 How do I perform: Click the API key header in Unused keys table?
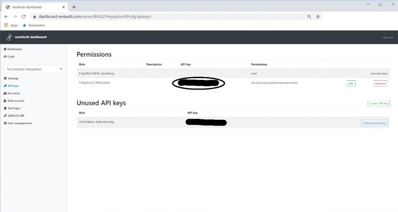coord(192,113)
